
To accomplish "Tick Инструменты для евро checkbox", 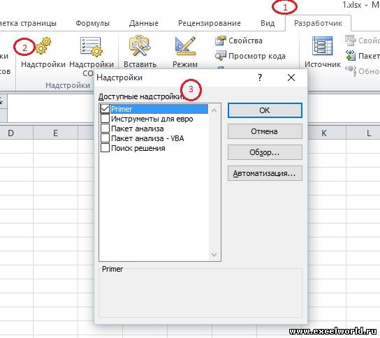I will pyautogui.click(x=105, y=119).
